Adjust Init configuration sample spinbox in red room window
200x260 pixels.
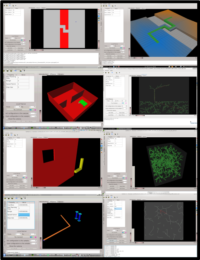click(33, 113)
